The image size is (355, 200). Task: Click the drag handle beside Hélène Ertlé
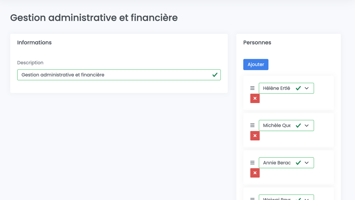point(252,88)
